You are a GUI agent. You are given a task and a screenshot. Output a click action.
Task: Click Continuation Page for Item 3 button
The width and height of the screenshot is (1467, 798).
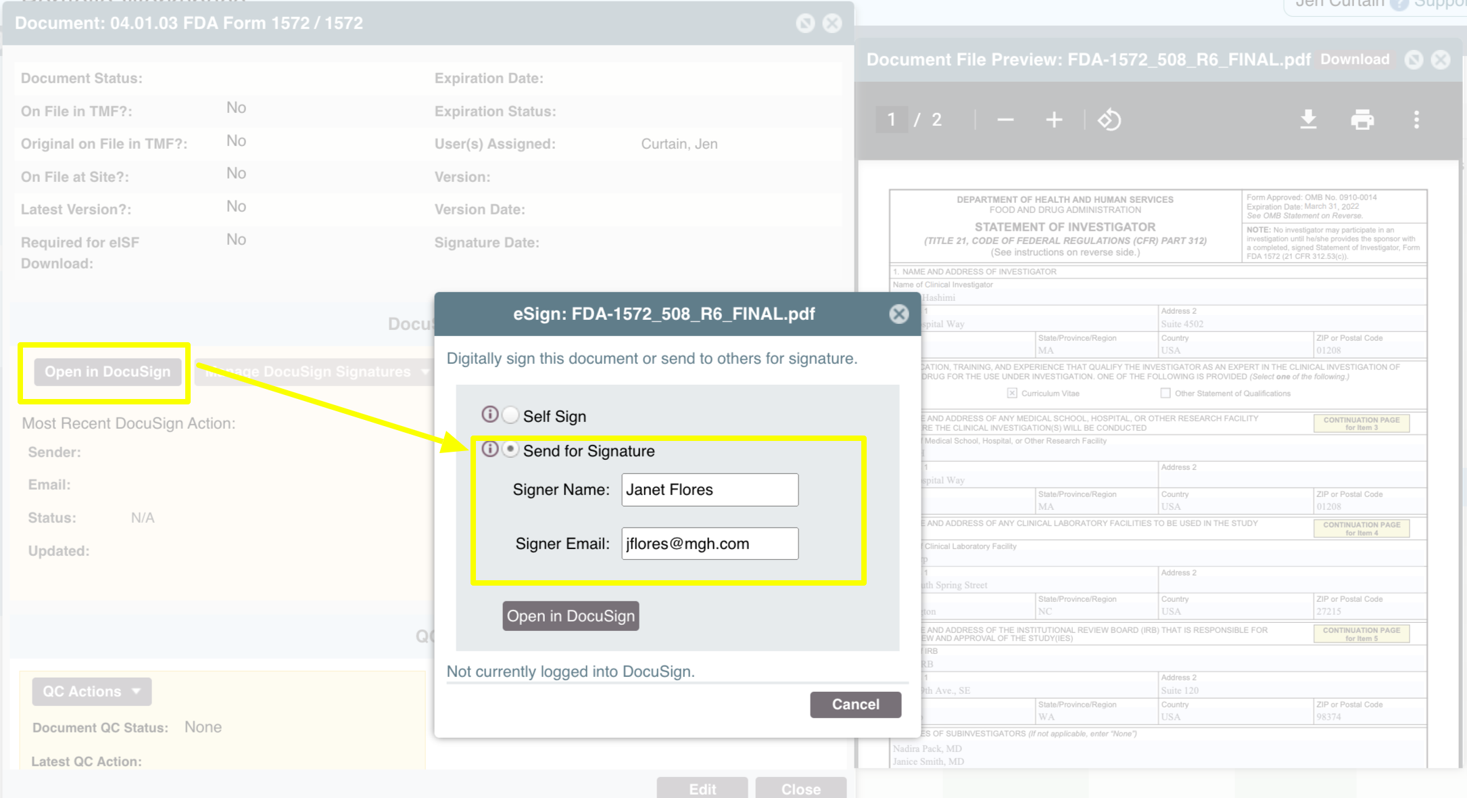(x=1362, y=423)
